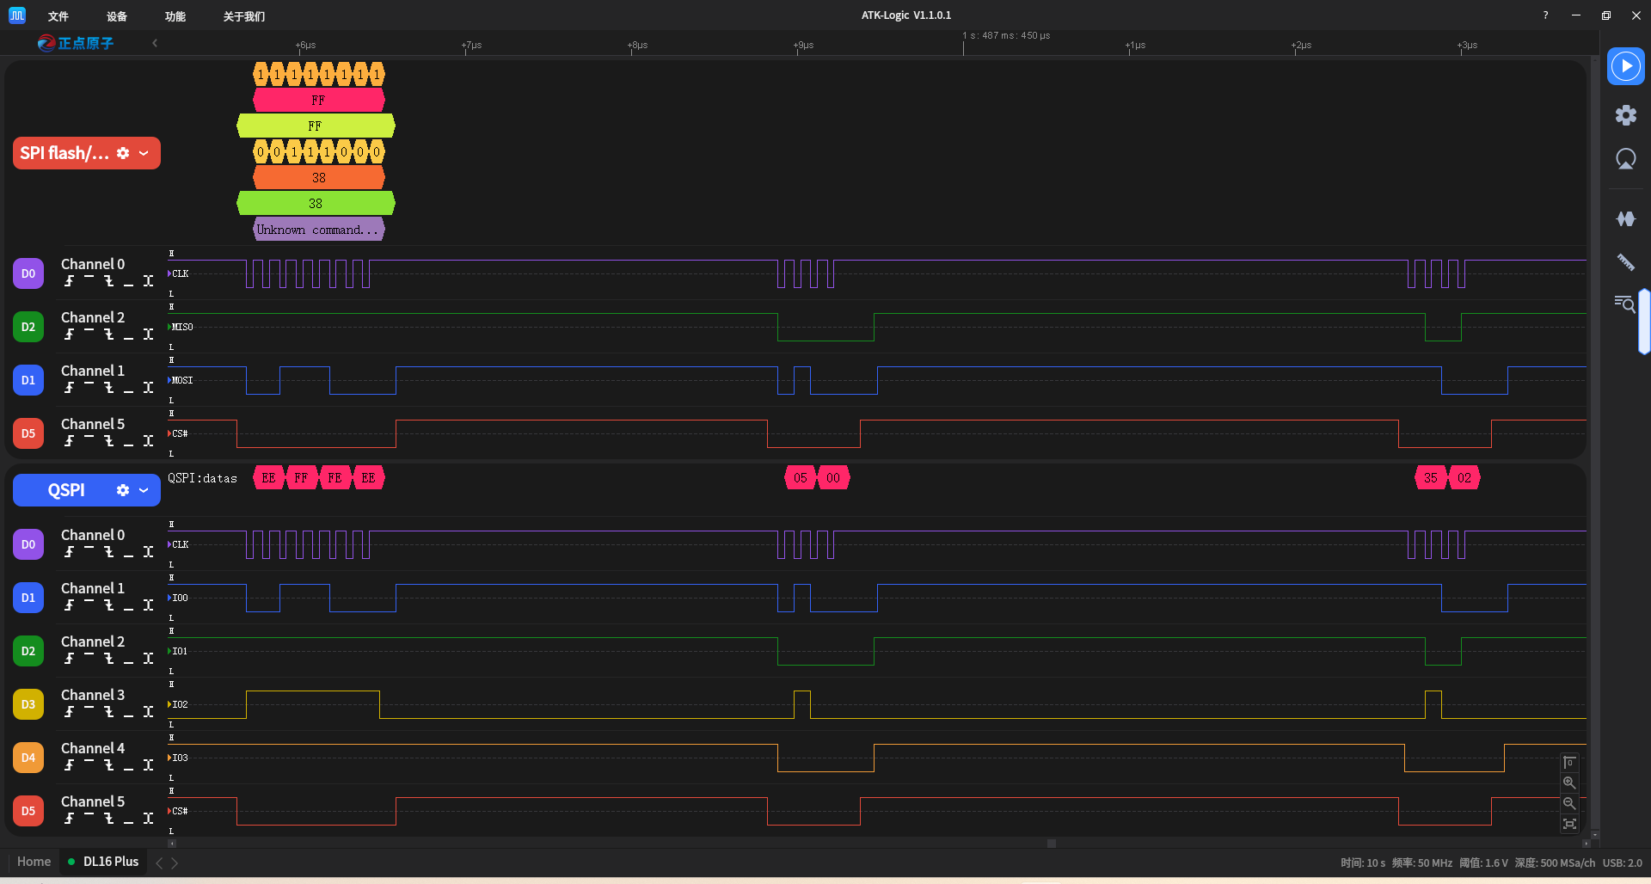This screenshot has width=1651, height=884.
Task: Select QSPI data value 02
Action: click(1464, 478)
